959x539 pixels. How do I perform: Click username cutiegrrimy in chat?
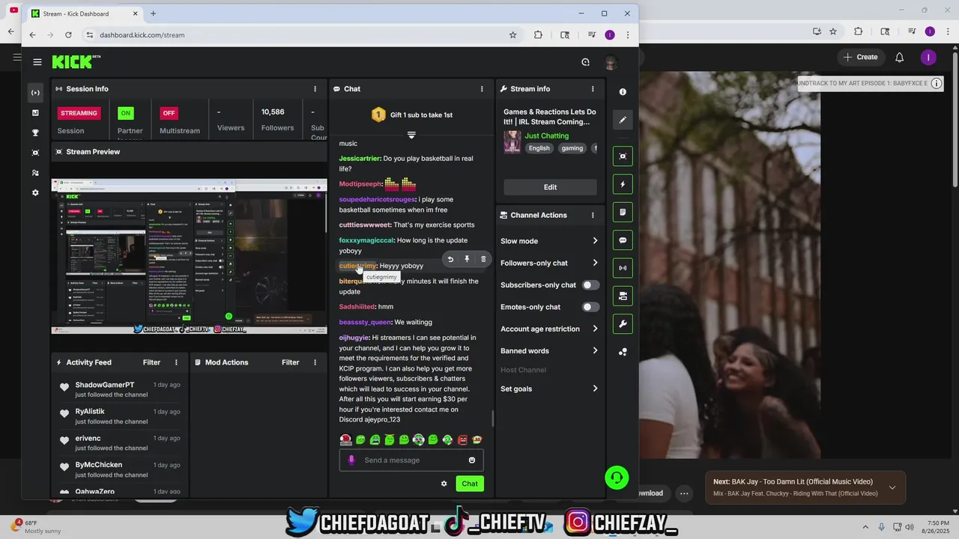click(x=357, y=266)
